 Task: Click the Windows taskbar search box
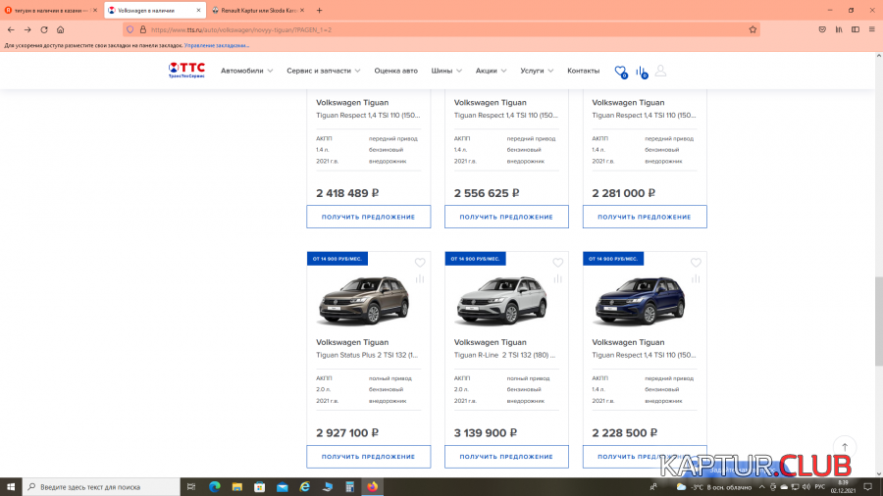pyautogui.click(x=101, y=487)
